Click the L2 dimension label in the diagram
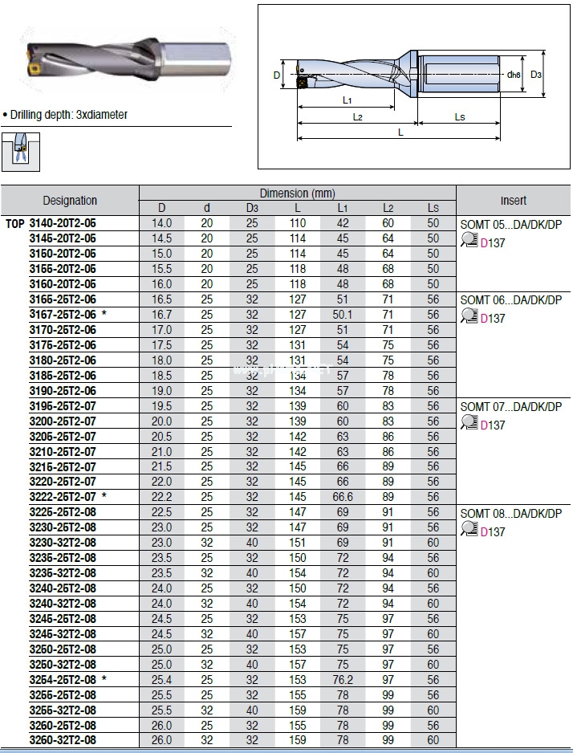Viewport: 573px width, 753px height. [x=358, y=117]
